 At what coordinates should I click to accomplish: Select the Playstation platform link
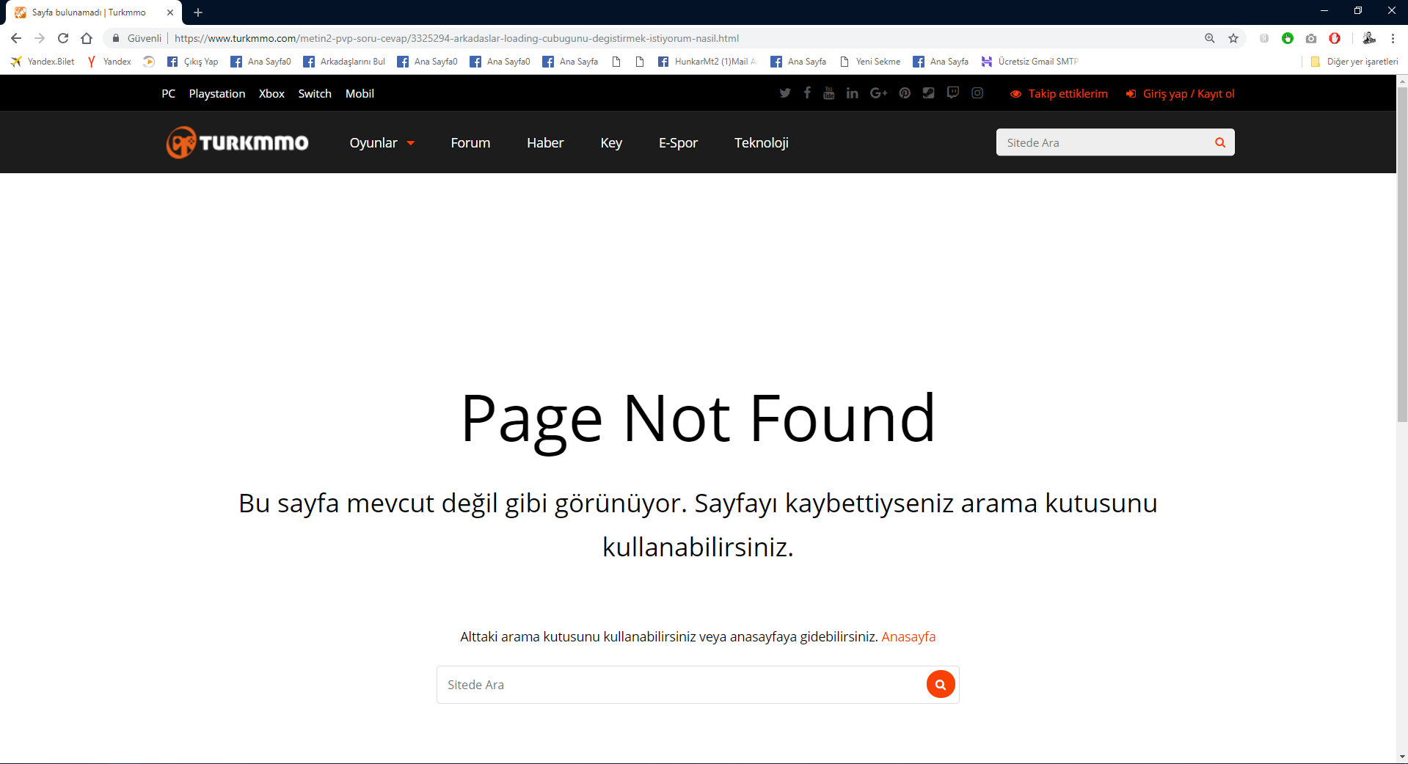217,93
